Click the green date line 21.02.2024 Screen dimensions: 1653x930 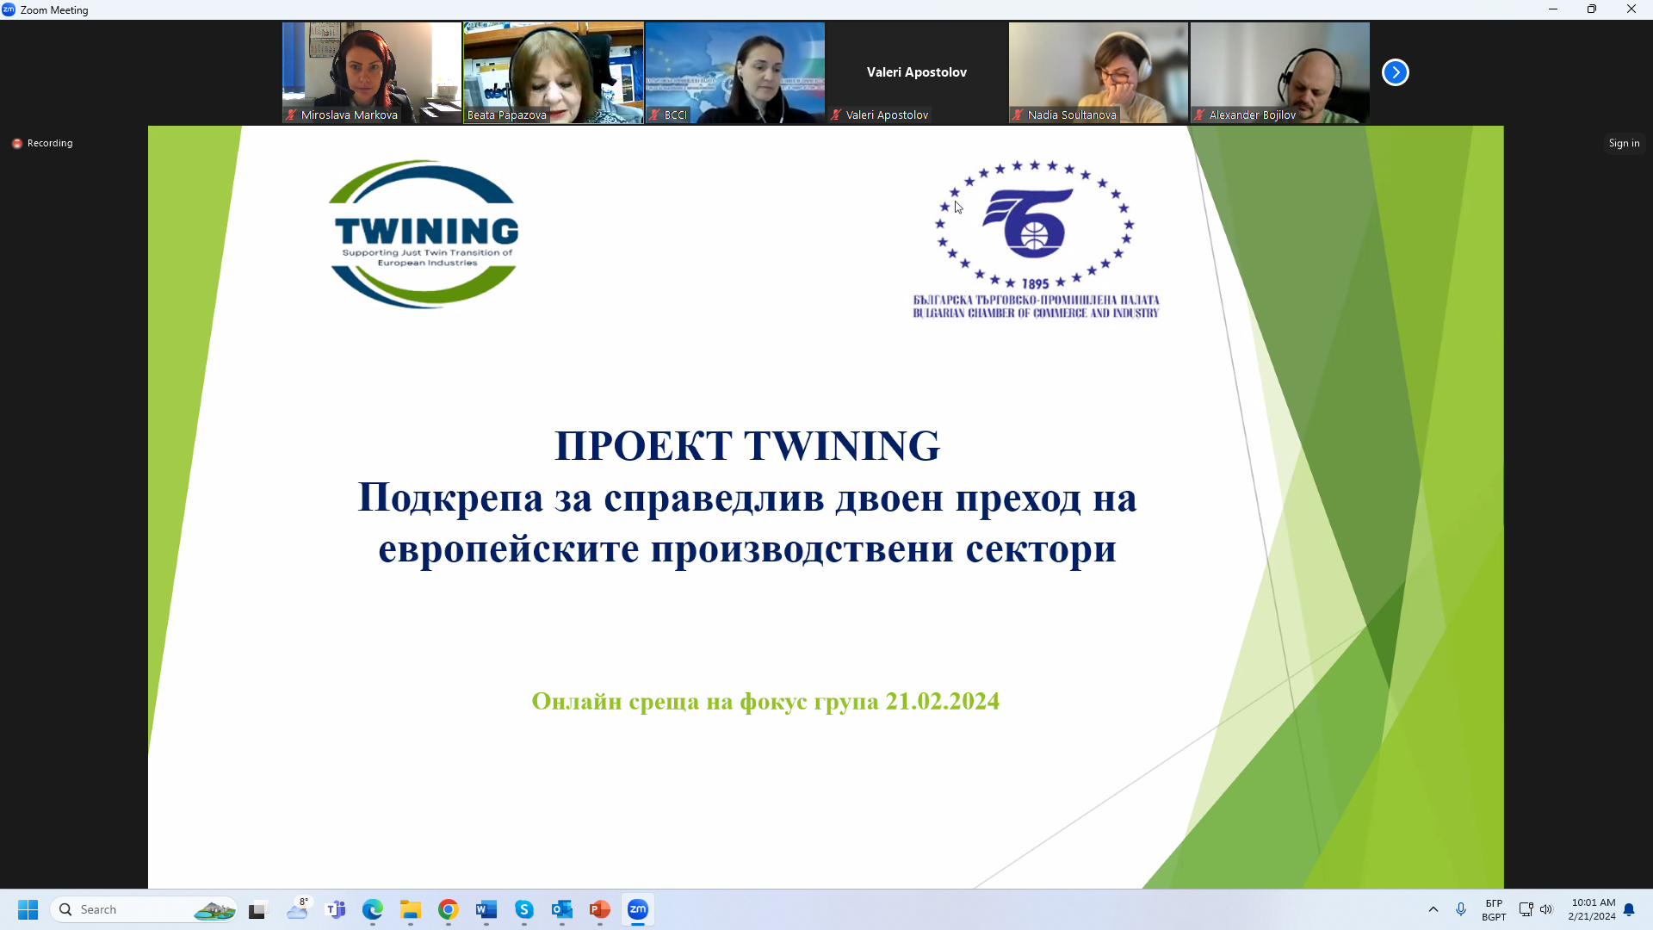click(x=765, y=701)
